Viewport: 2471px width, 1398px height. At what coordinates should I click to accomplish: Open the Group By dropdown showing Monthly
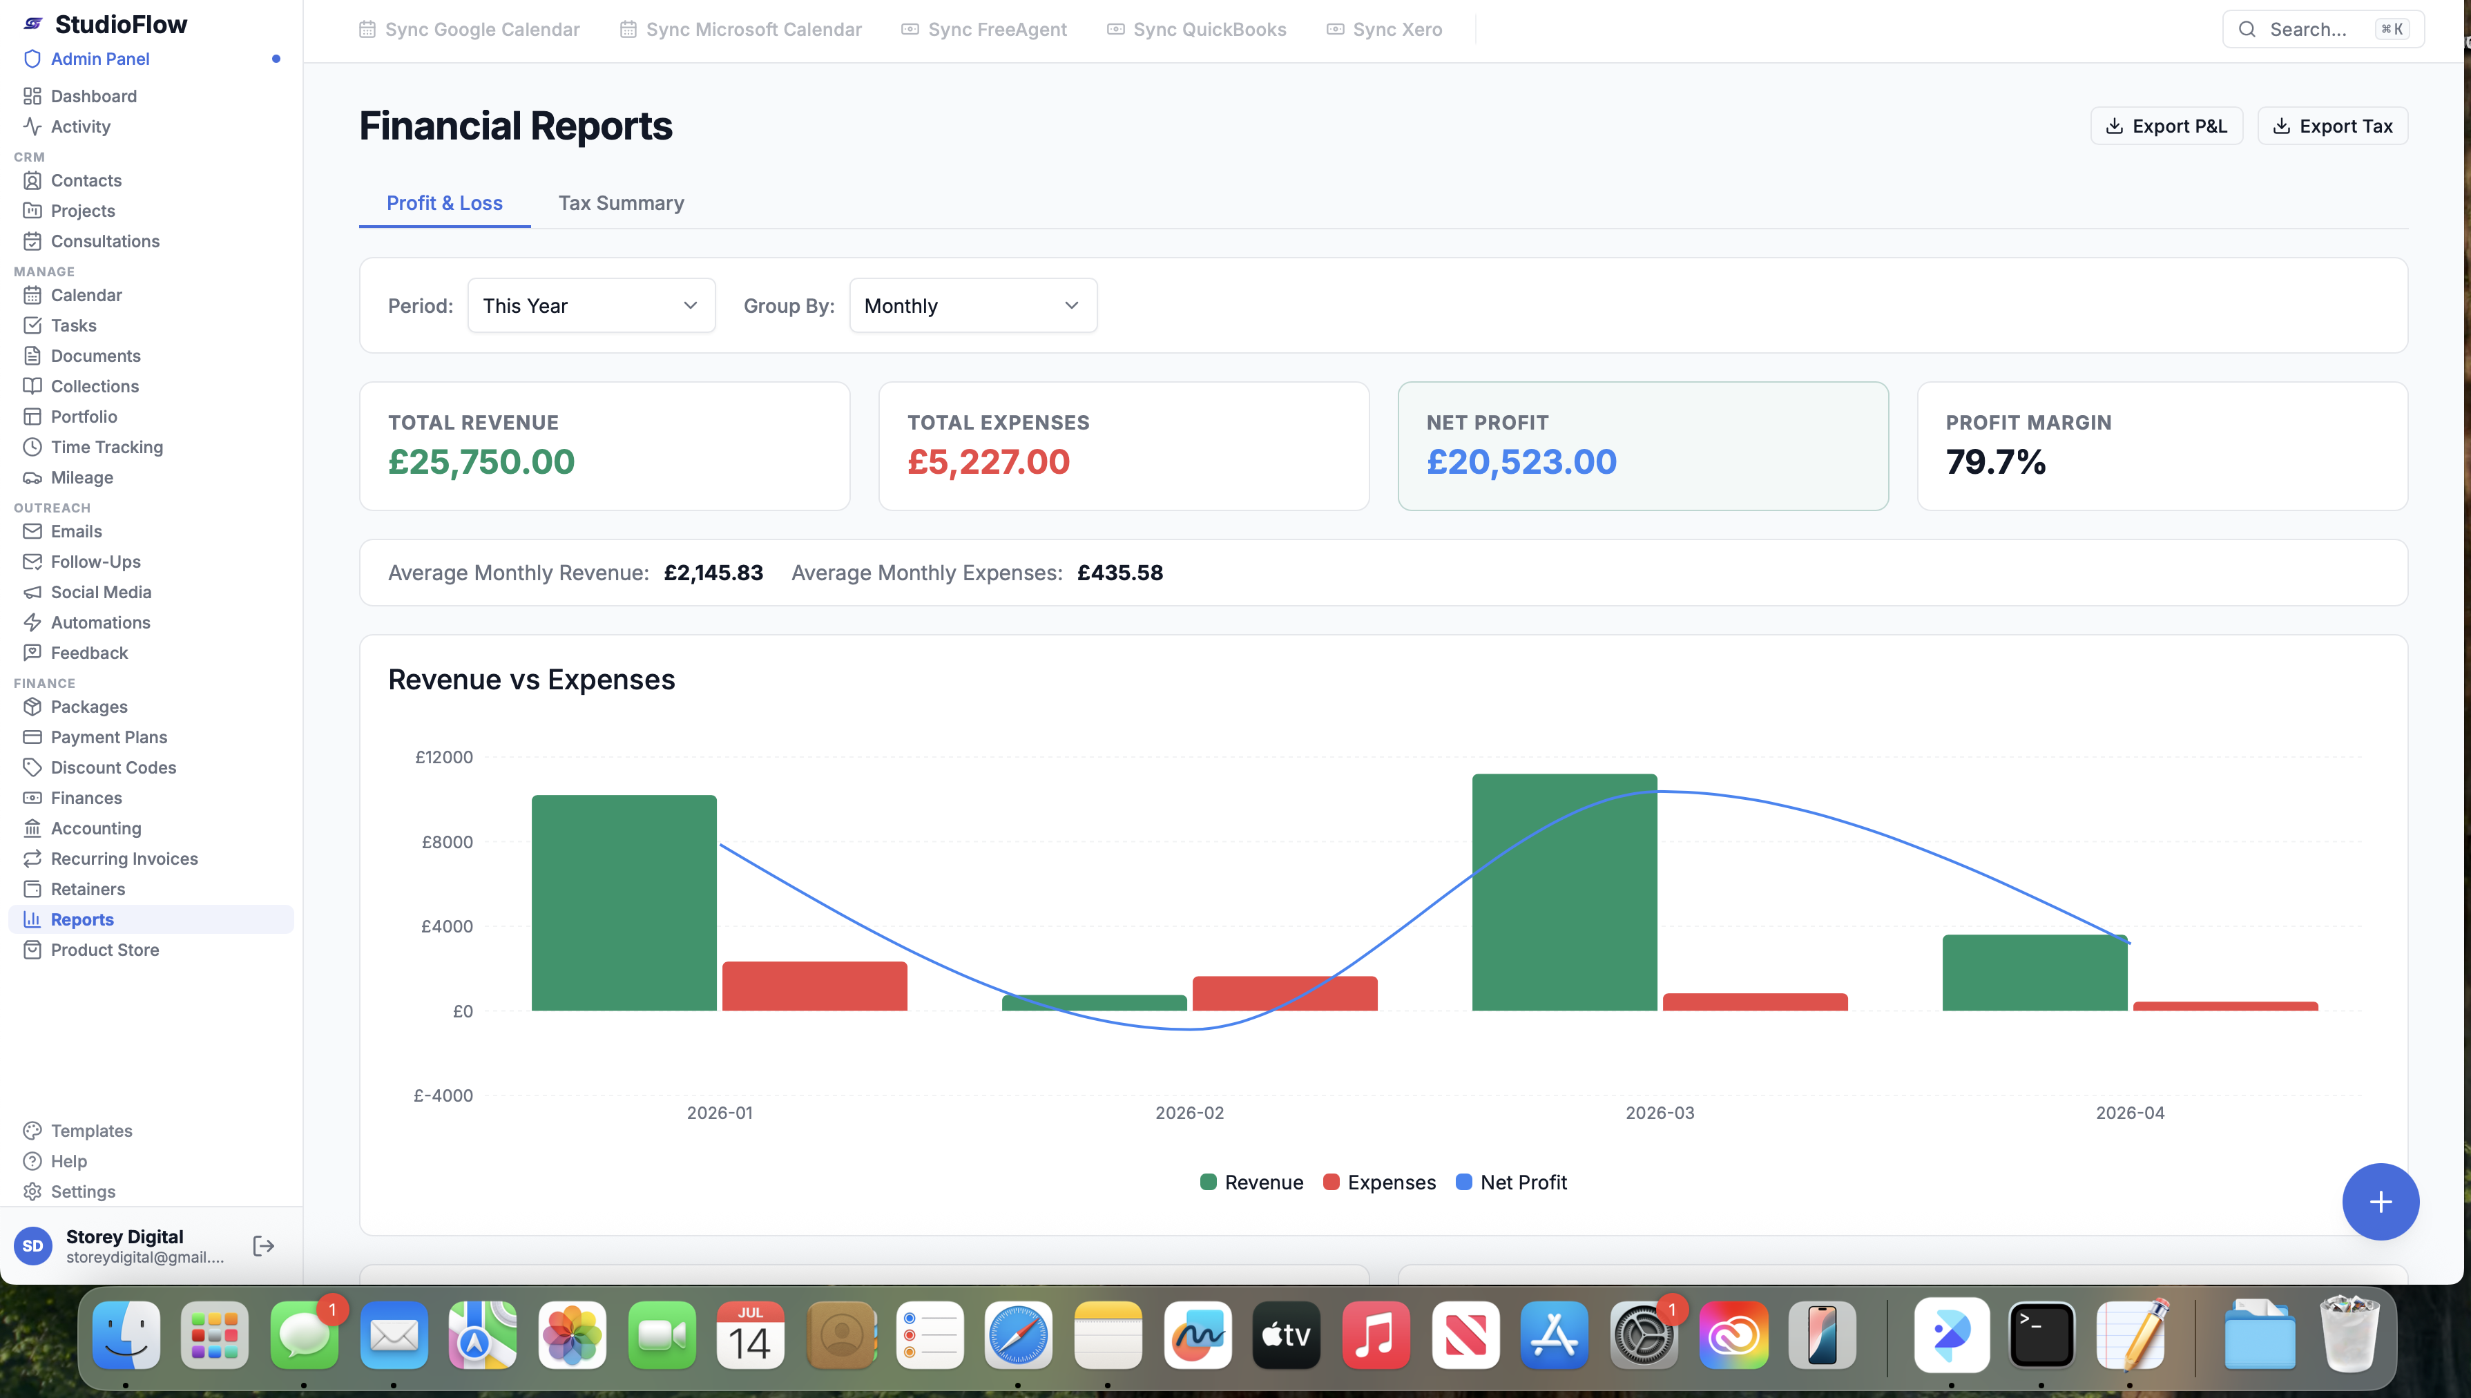pyautogui.click(x=972, y=305)
